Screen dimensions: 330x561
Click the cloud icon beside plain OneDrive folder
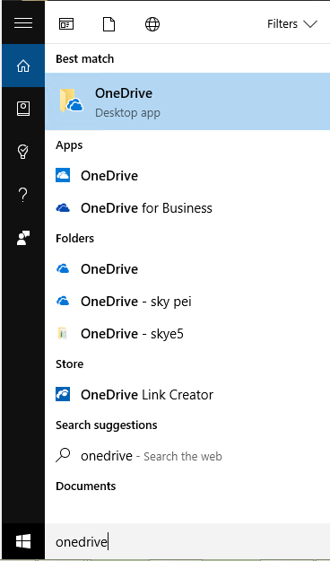[x=63, y=268]
